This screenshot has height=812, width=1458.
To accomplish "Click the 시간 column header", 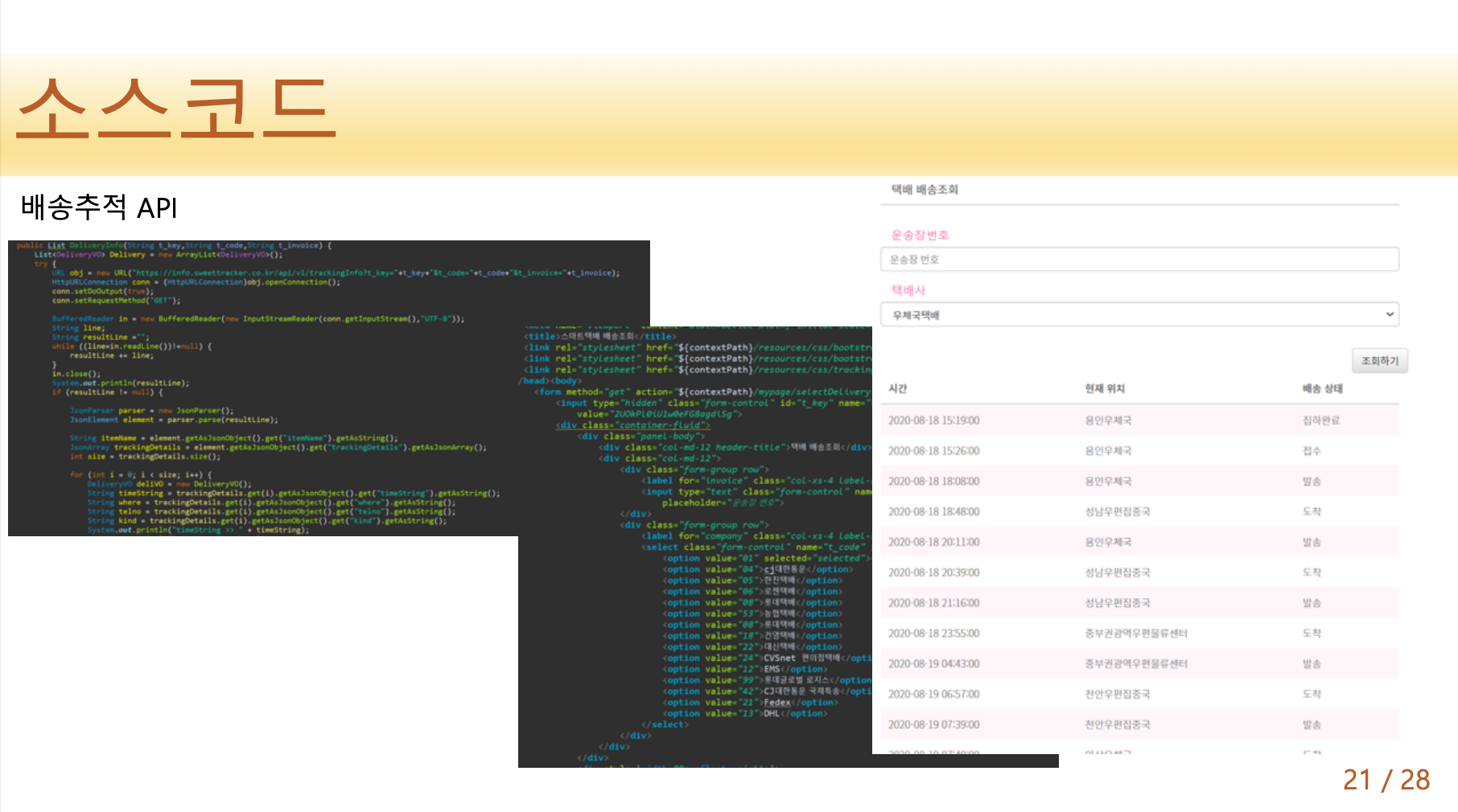I will (897, 389).
